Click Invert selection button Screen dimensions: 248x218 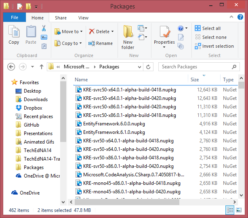tap(214, 46)
